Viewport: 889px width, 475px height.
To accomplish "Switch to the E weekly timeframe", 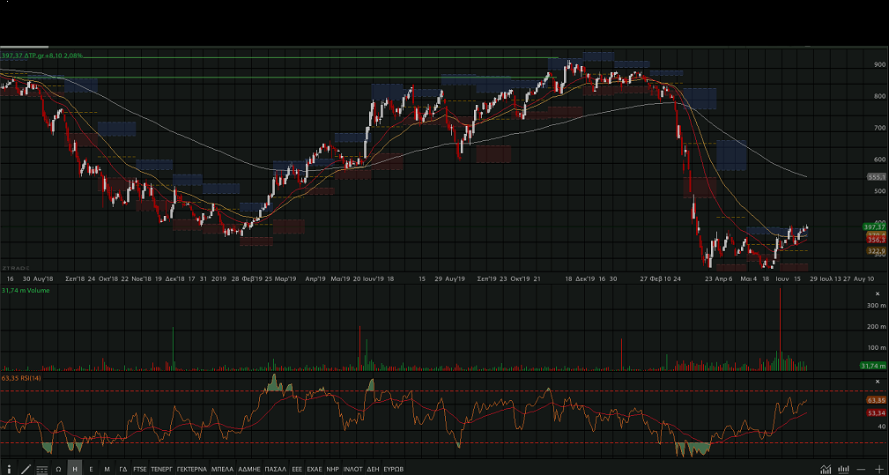I will click(x=91, y=469).
